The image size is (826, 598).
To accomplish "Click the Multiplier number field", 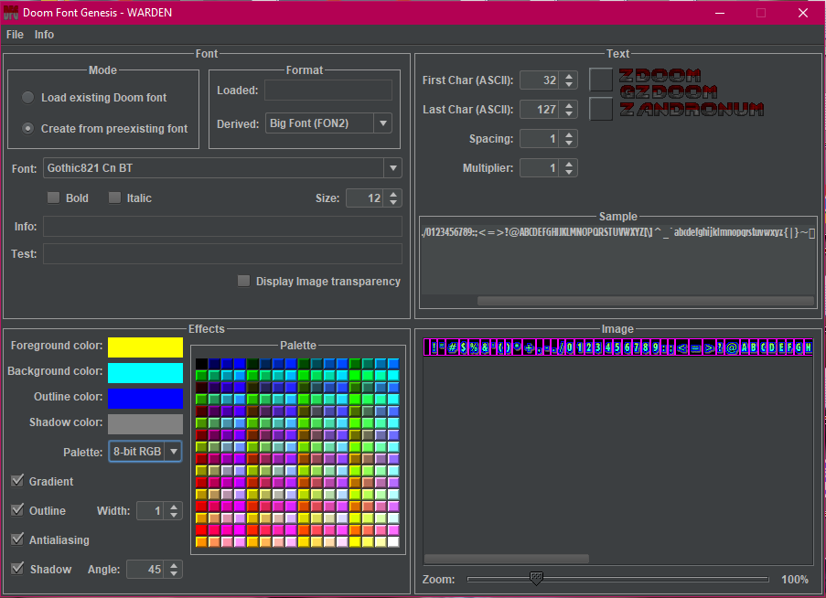I will [541, 168].
